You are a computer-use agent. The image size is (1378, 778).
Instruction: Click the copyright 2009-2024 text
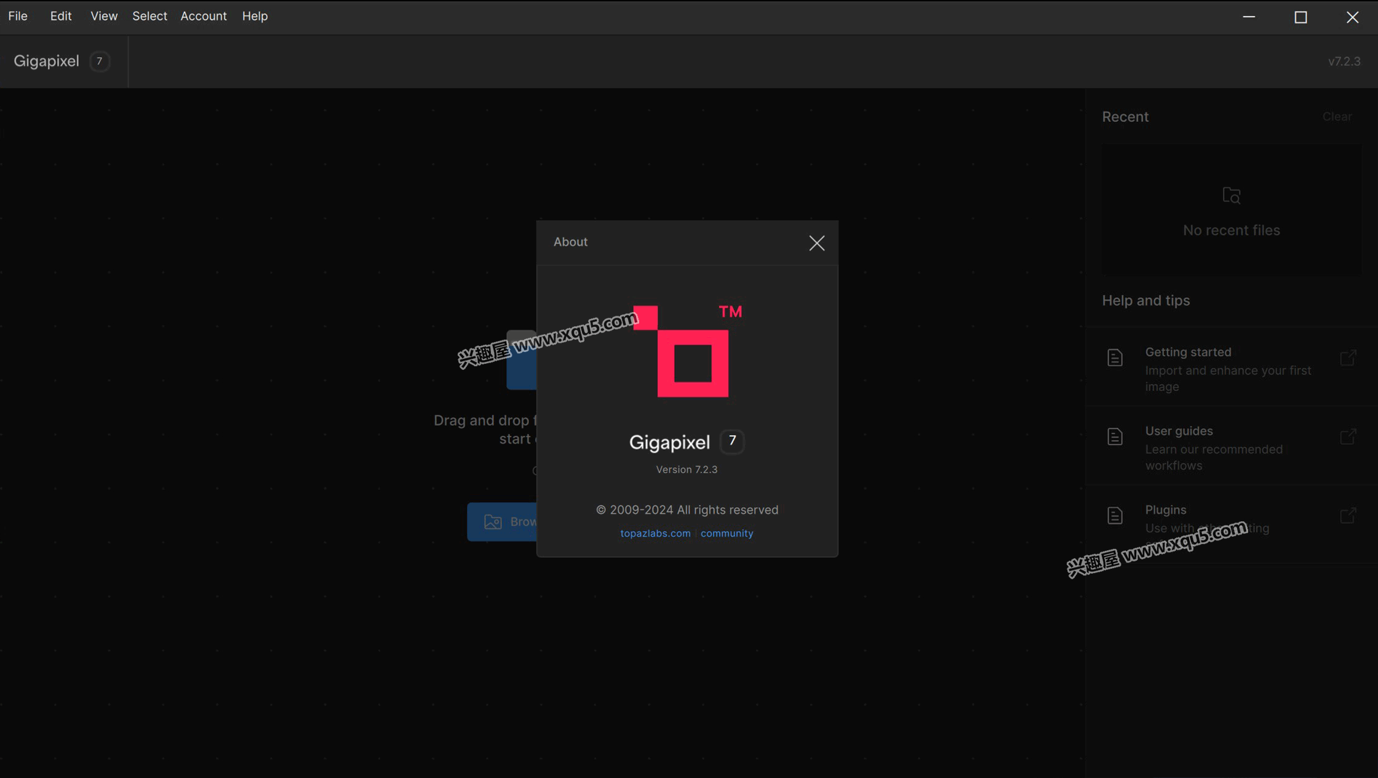tap(687, 510)
